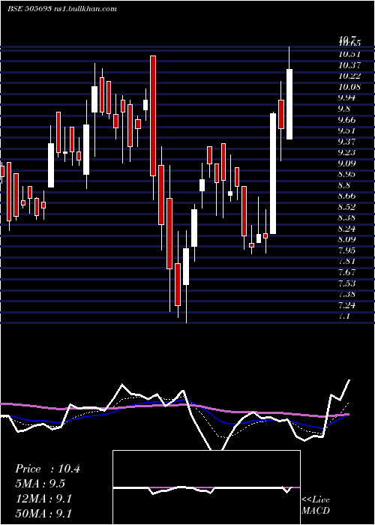Click the 10.22 price axis label
Screen dimensions: 375x525
click(x=349, y=76)
